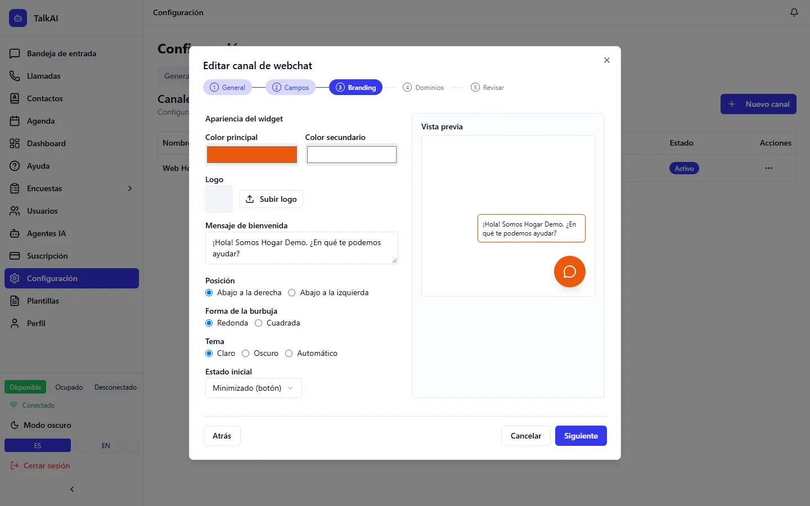Viewport: 810px width, 506px height.
Task: Click the orange chat bubble in preview
Action: coord(570,272)
